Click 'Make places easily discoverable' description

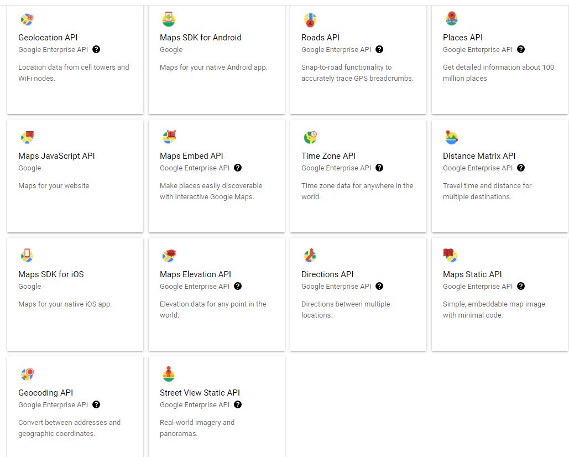211,191
